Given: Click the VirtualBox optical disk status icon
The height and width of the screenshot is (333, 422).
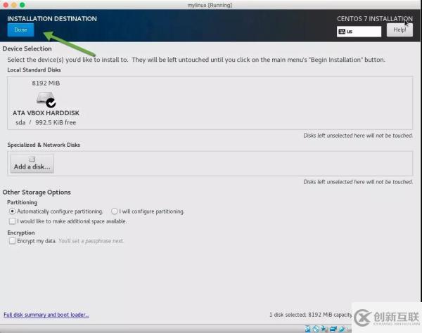Looking at the screenshot, I should point(316,328).
